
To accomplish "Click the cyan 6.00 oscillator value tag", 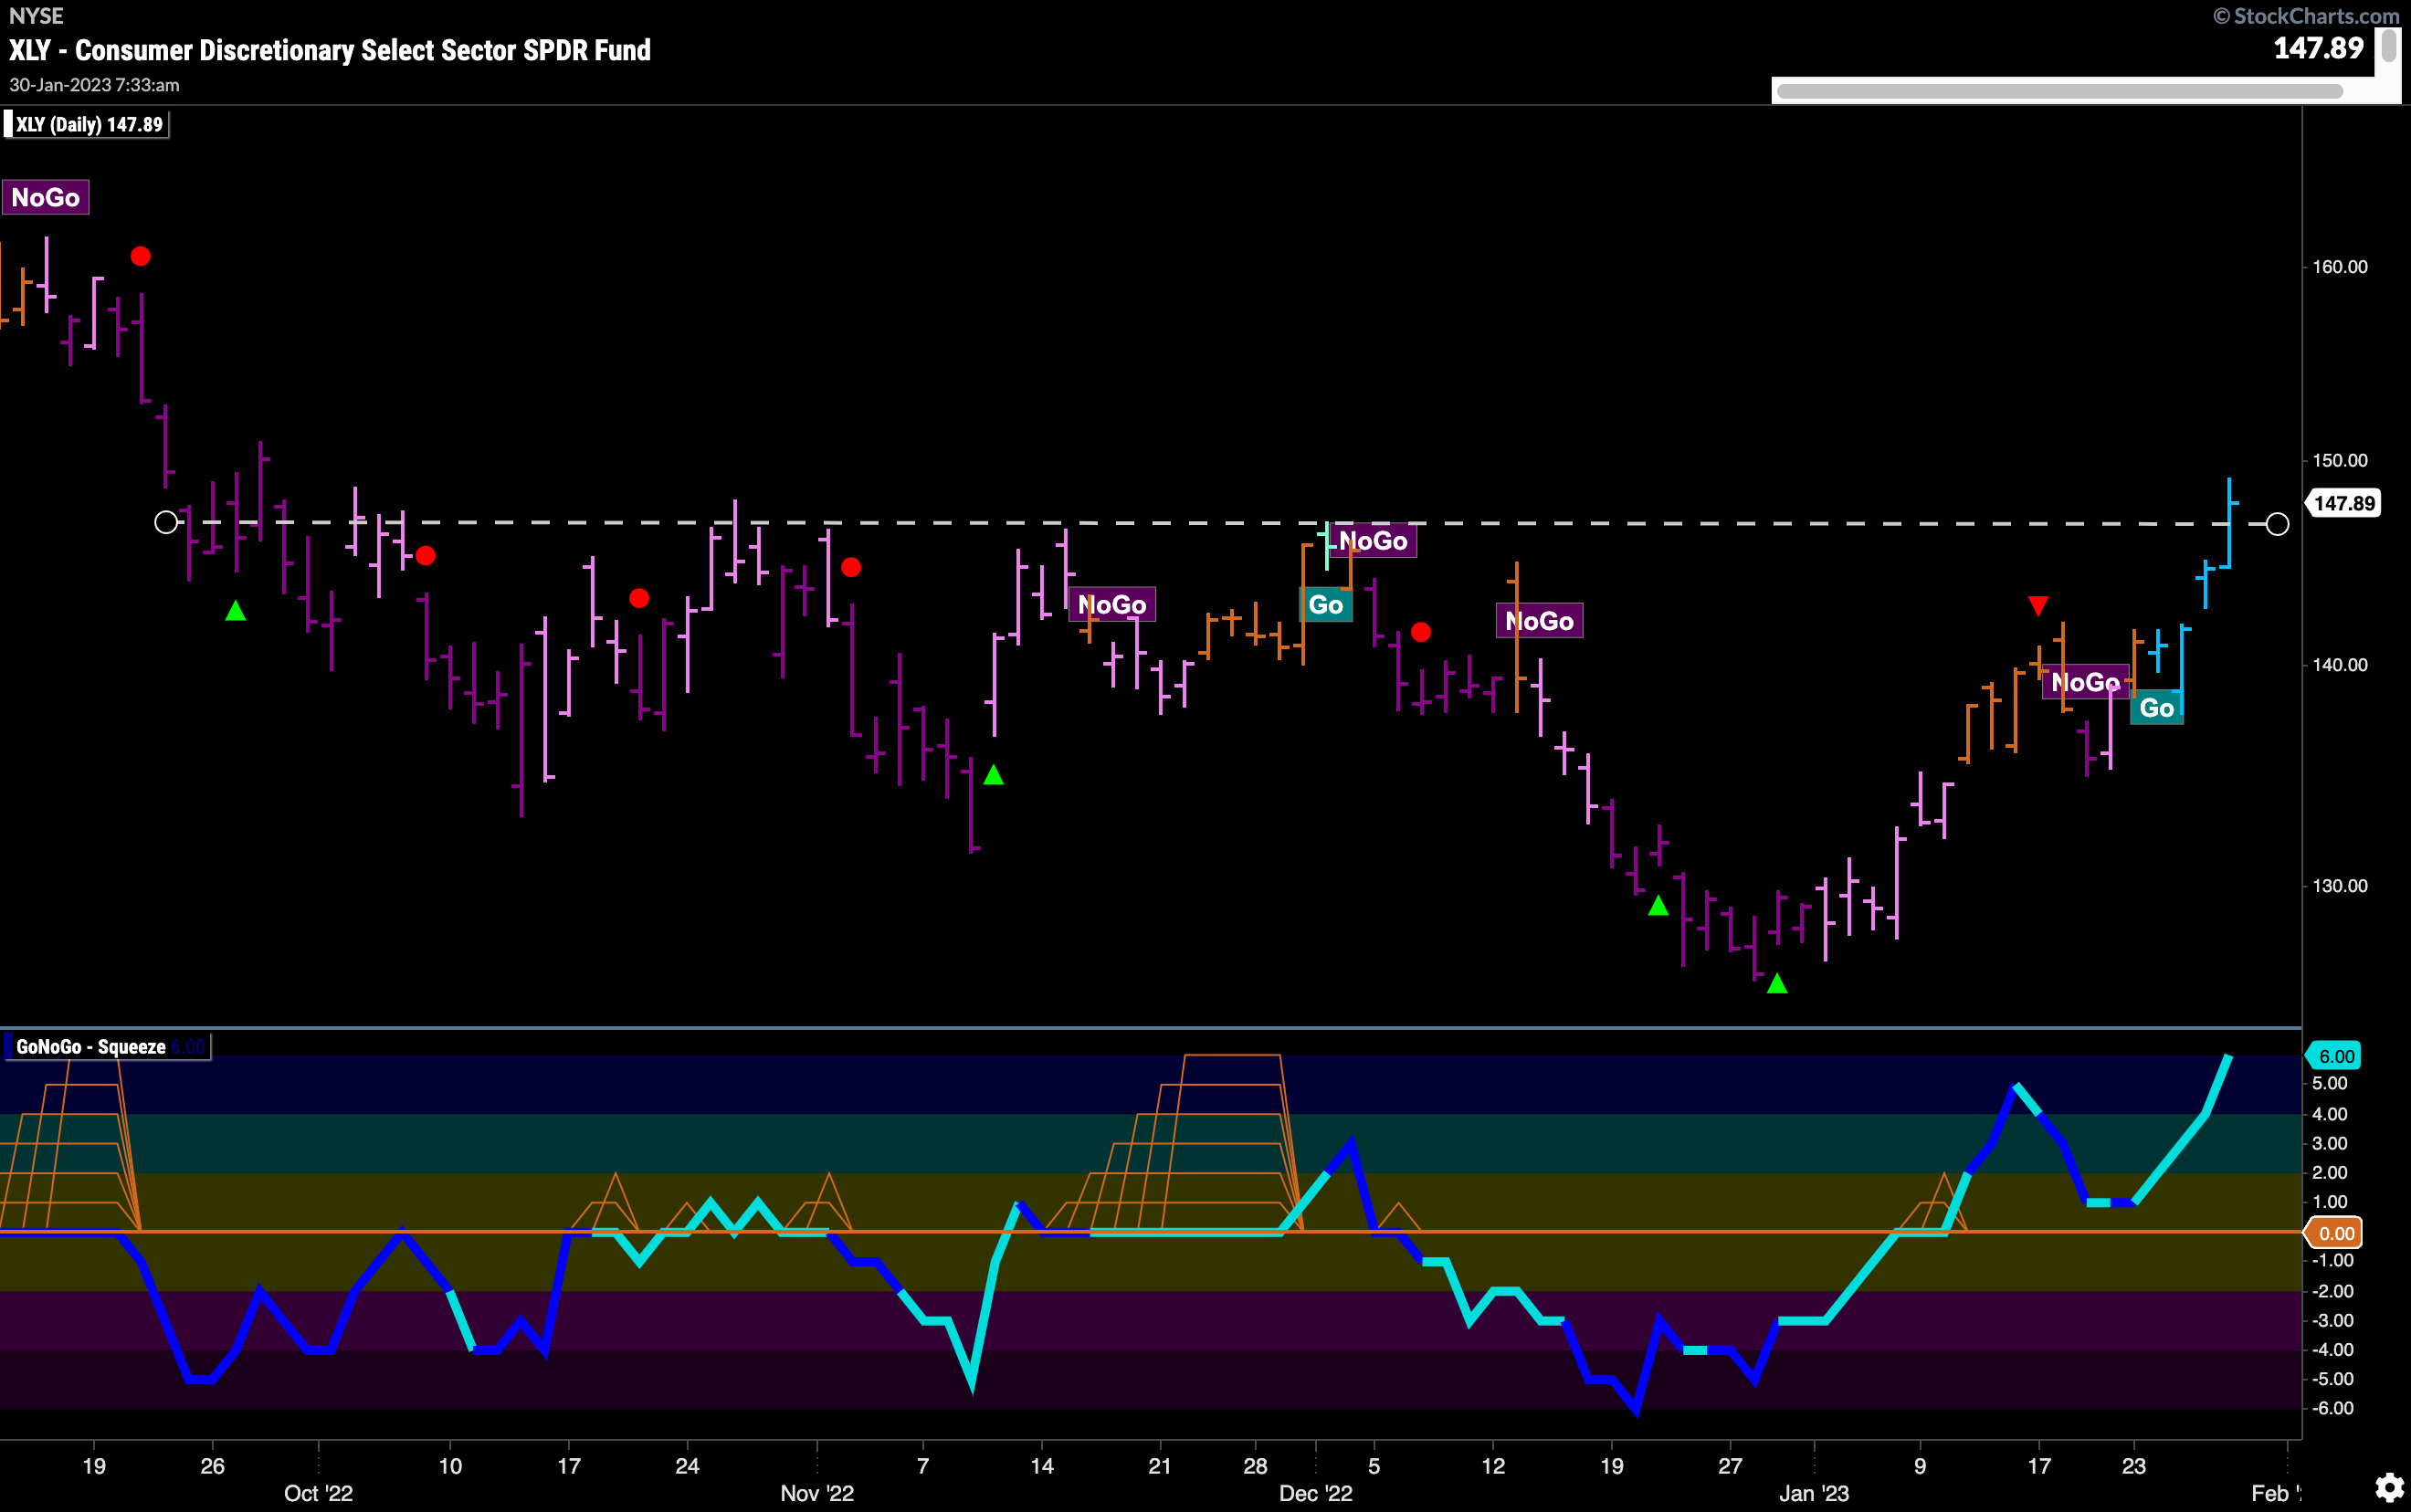I will click(x=2335, y=1056).
